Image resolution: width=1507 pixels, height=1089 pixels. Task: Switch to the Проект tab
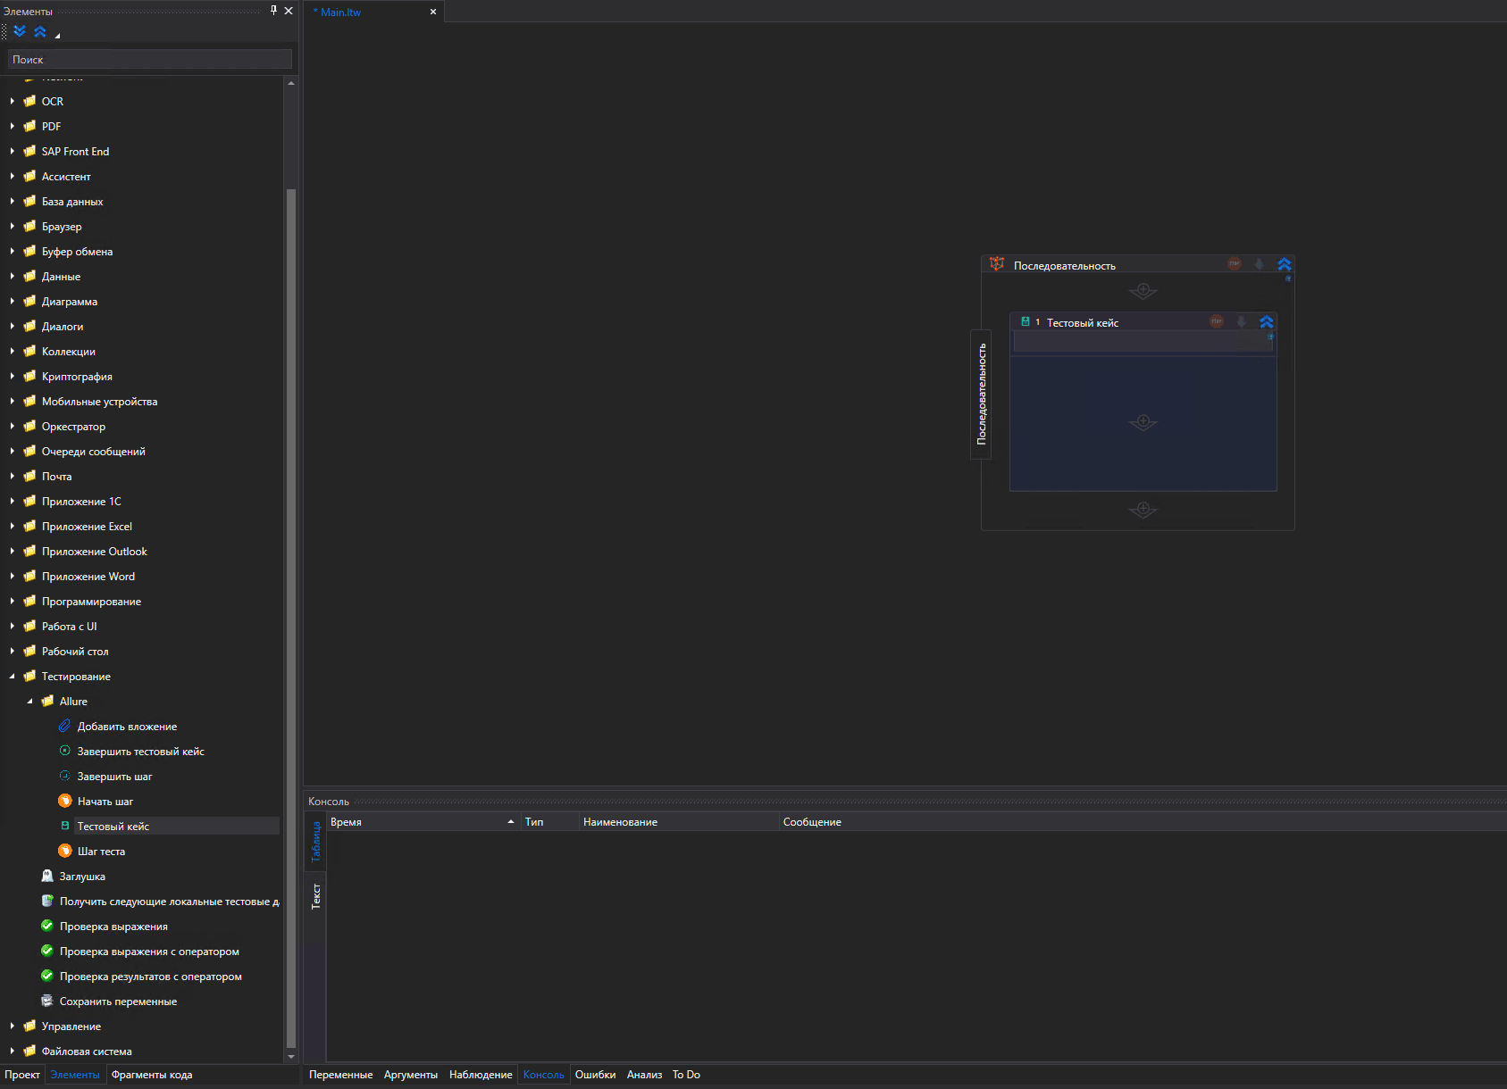(x=22, y=1075)
